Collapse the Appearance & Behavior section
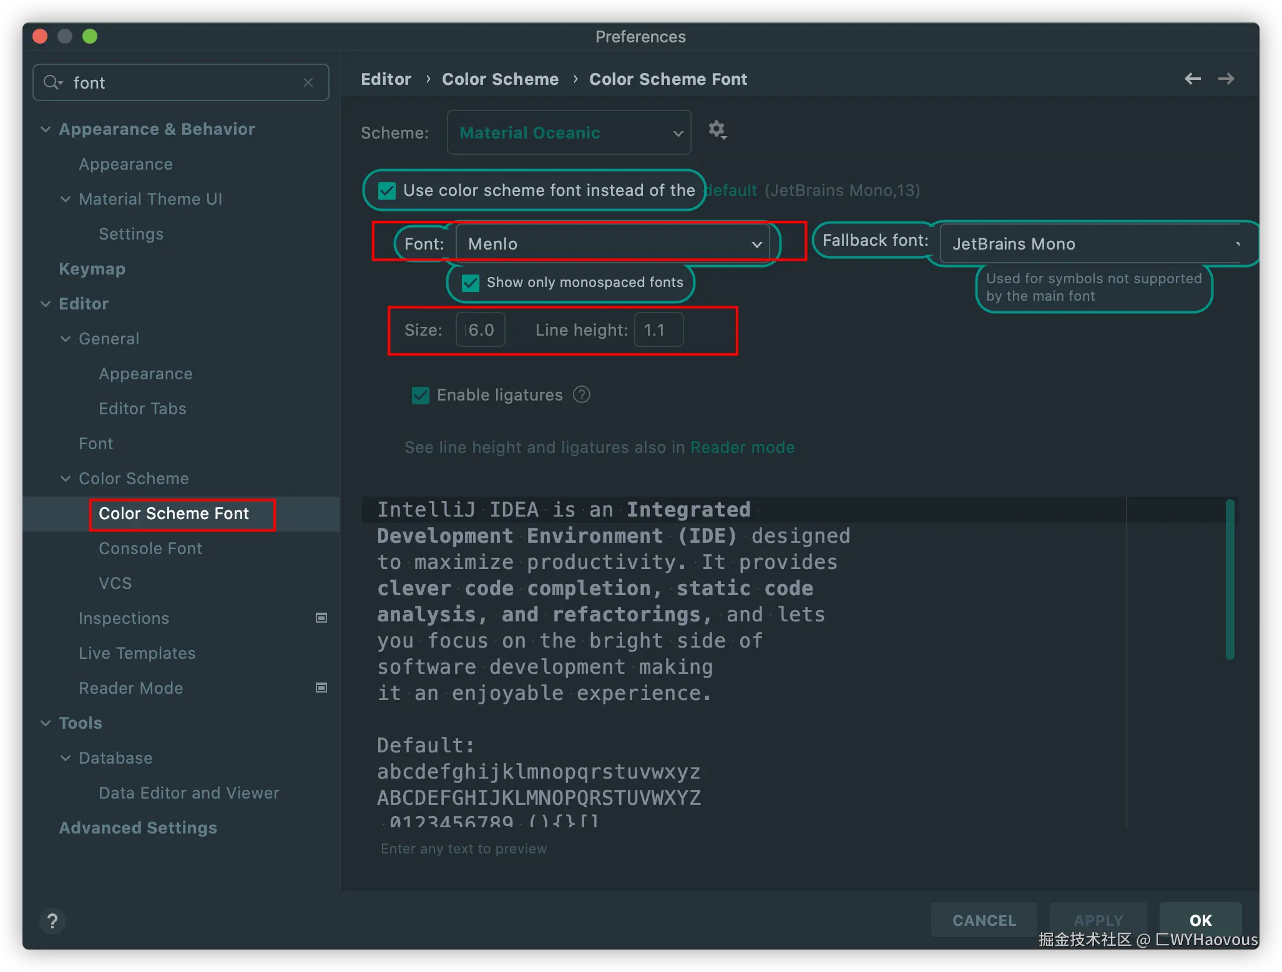This screenshot has width=1282, height=972. pyautogui.click(x=46, y=129)
